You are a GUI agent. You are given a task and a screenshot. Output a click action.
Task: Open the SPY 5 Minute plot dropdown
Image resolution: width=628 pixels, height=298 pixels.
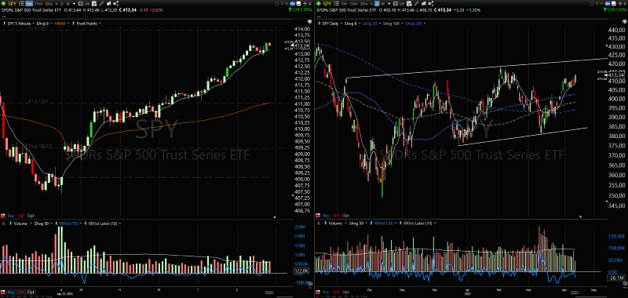click(x=34, y=24)
